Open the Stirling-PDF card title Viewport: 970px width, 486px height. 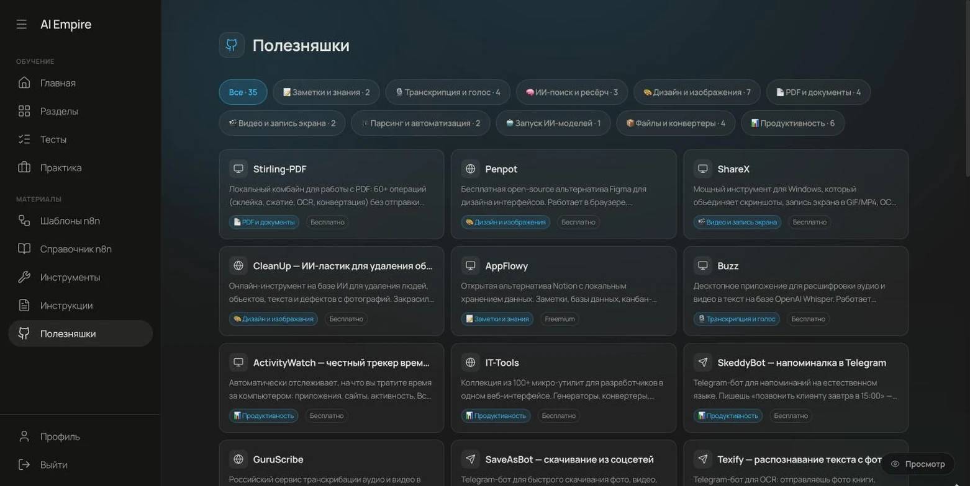point(279,169)
